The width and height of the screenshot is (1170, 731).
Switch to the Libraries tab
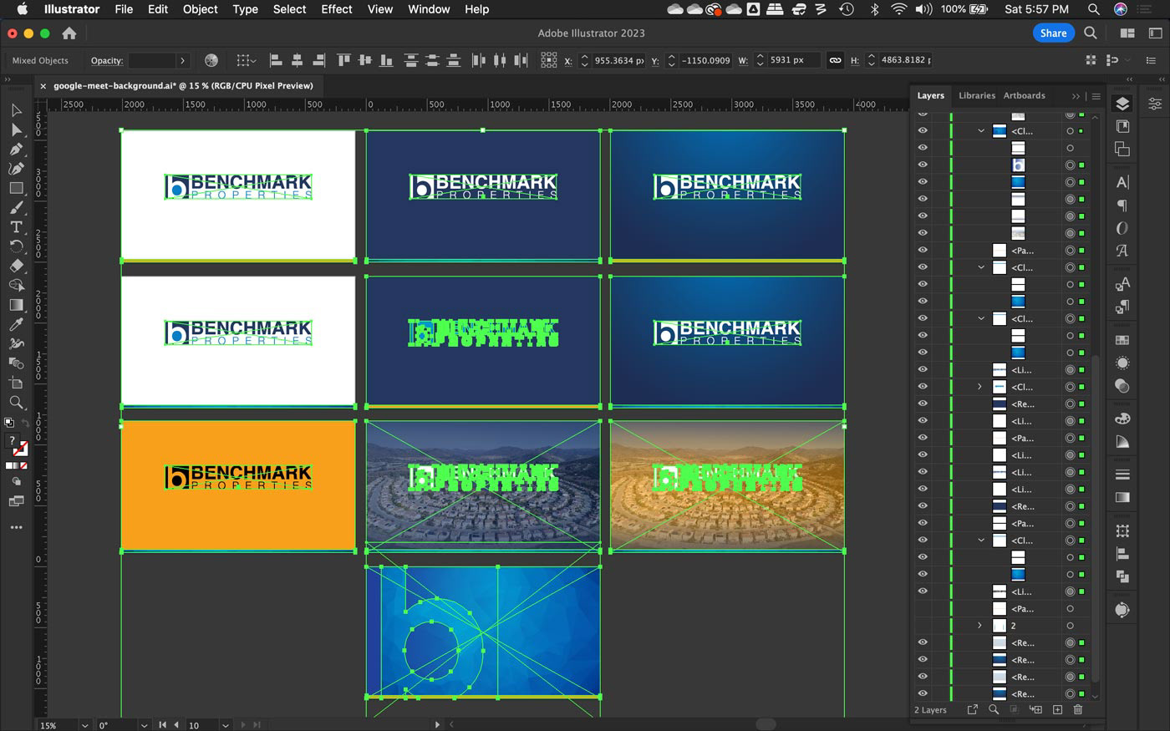click(x=976, y=95)
